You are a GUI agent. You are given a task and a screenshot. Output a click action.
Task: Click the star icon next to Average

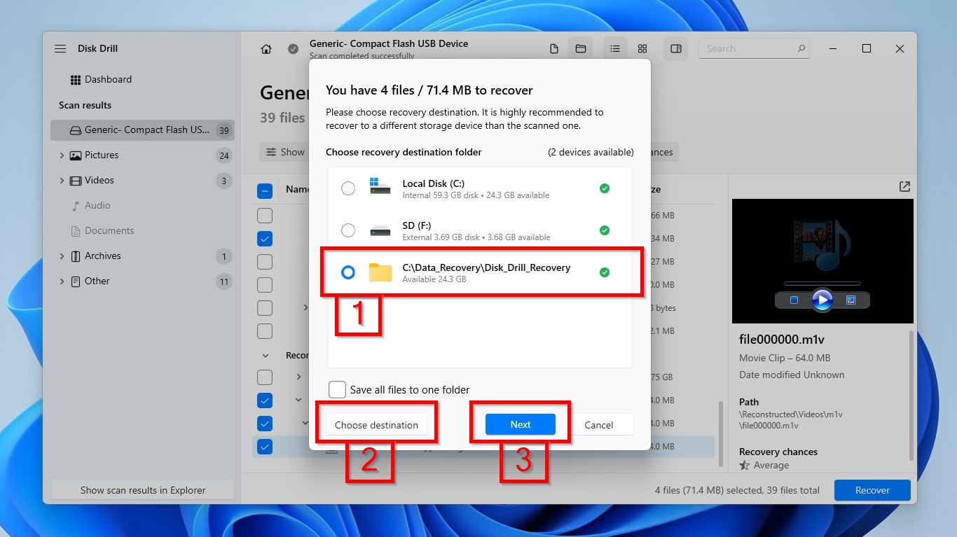pyautogui.click(x=745, y=466)
